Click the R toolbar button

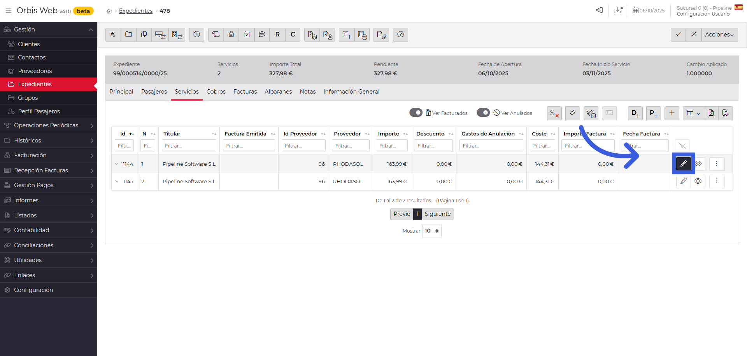pos(277,35)
